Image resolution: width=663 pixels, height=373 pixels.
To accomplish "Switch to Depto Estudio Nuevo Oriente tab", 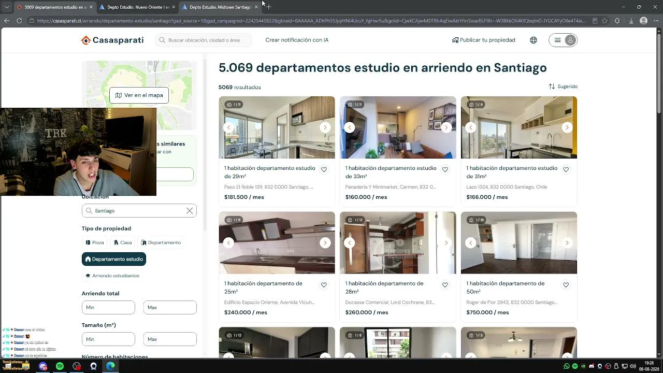I will coord(137,7).
